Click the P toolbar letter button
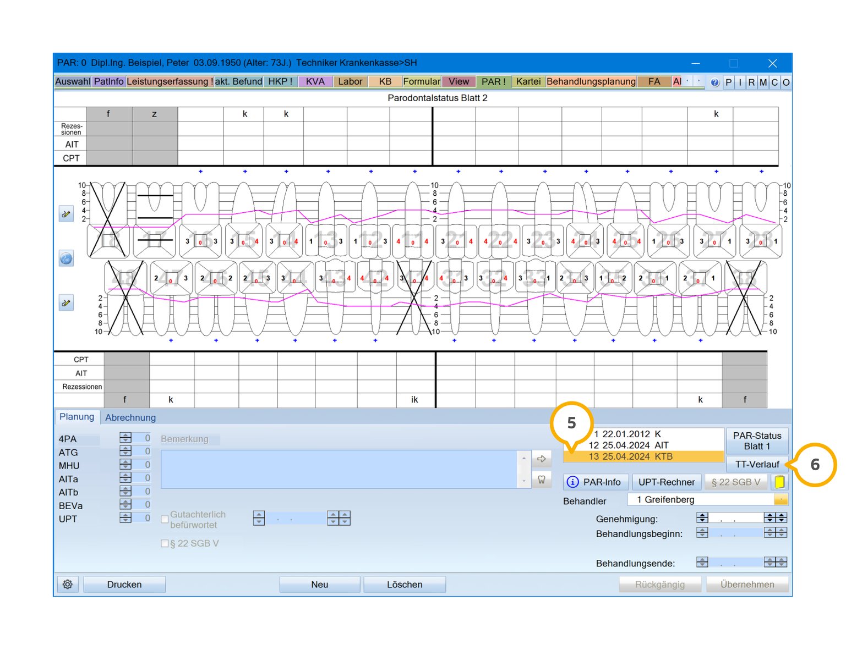The width and height of the screenshot is (846, 650). 728,82
